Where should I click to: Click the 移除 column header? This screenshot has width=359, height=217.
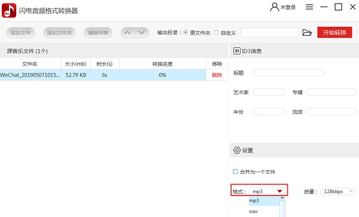click(x=217, y=64)
